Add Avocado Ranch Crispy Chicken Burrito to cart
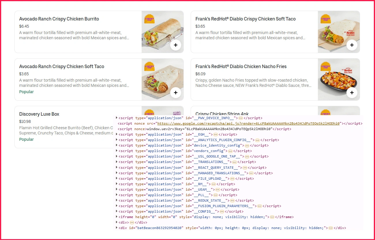The image size is (375, 240). (175, 45)
